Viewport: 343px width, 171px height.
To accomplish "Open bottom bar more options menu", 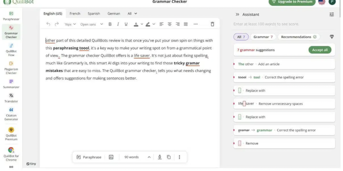I will pos(180,157).
